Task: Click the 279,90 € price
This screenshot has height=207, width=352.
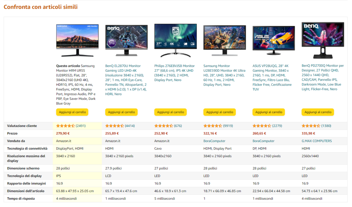Action: (63, 134)
